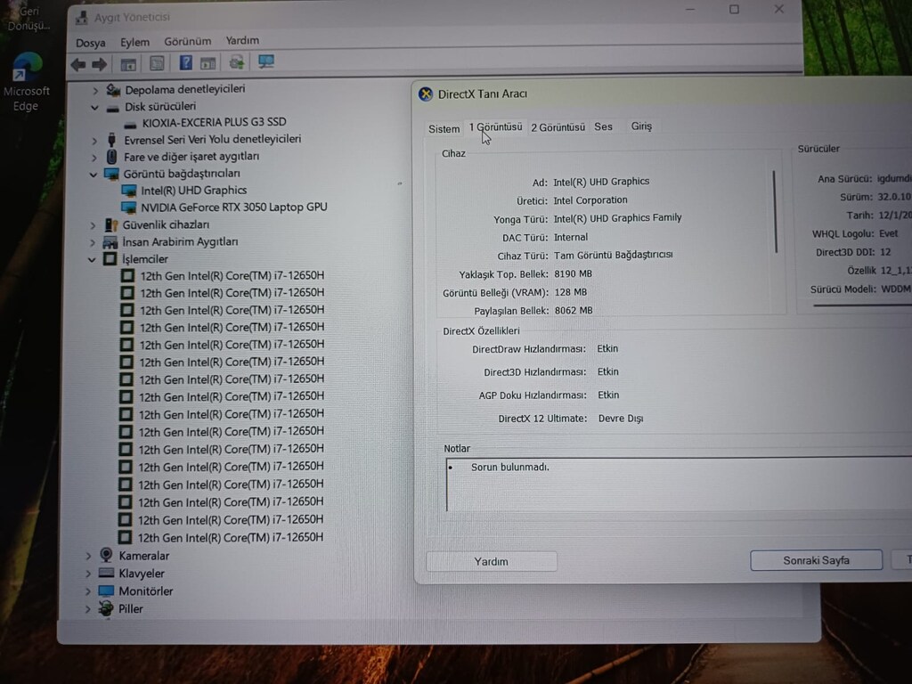
Task: Open the Görünüm menu
Action: [187, 41]
